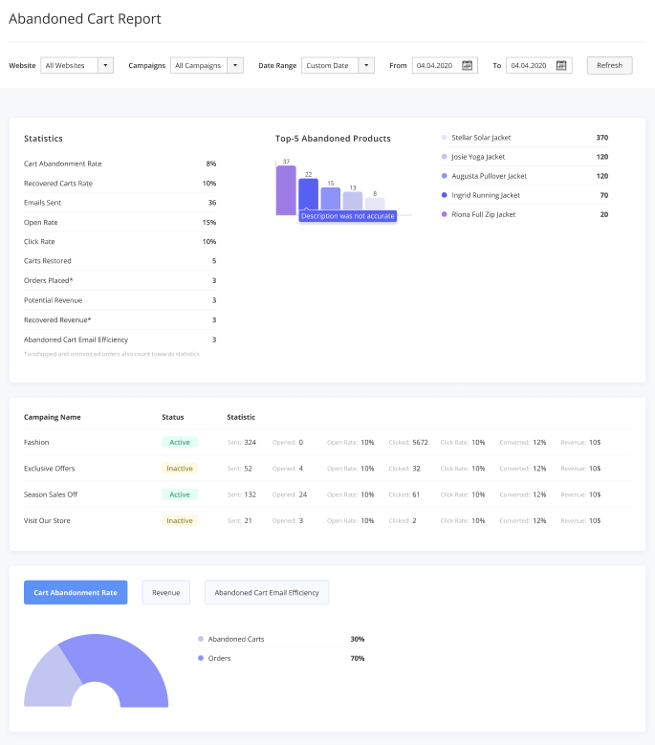Click the Recovered Revenue* statistic label
This screenshot has width=655, height=745.
(x=57, y=319)
